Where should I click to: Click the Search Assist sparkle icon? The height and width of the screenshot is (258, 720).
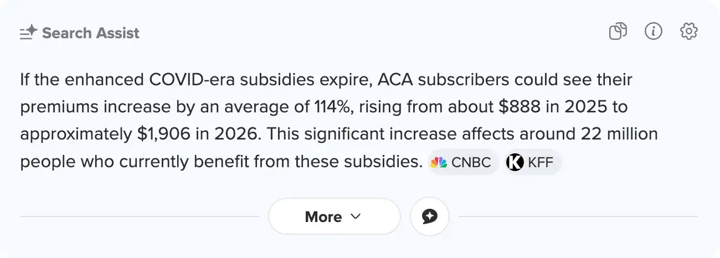(x=28, y=33)
